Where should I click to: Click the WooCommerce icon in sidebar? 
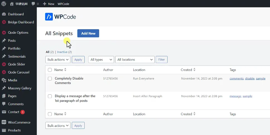[x=4, y=122]
